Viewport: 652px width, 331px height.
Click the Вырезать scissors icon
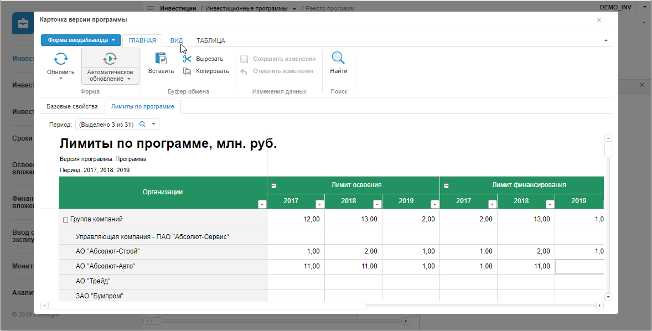(187, 59)
